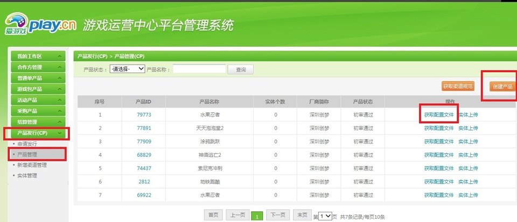Screen dimensions: 517x222
Task: Click 实体上传 for 神庙逃亡2
Action: point(468,155)
